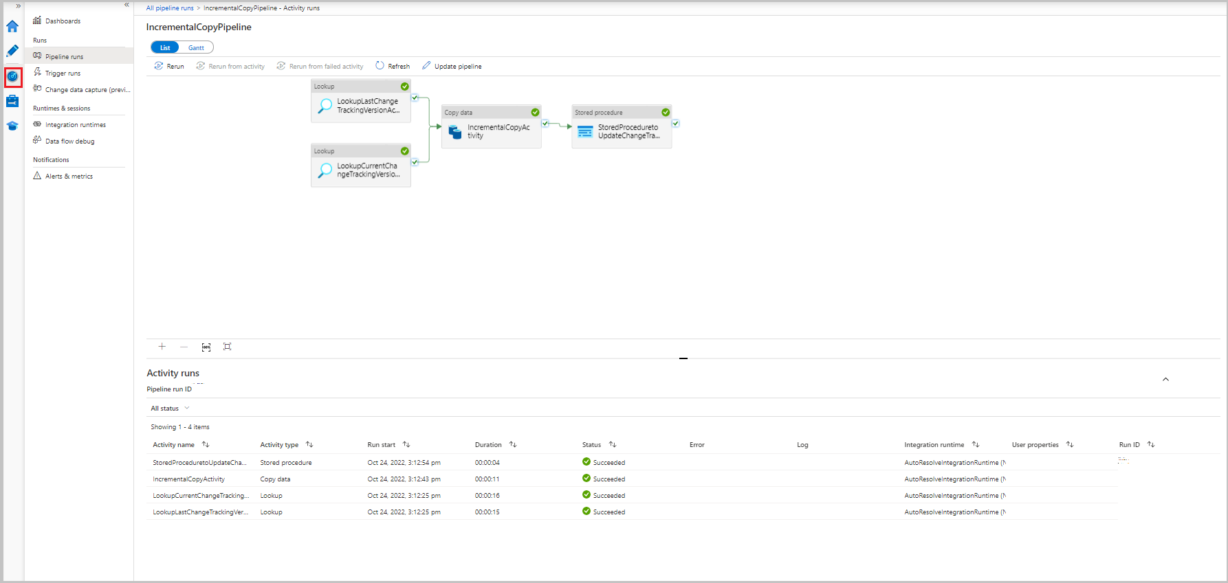Open the Monitor hub icon

(x=12, y=76)
